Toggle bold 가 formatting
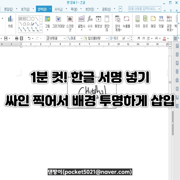The height and width of the screenshot is (180, 180). click(x=139, y=38)
